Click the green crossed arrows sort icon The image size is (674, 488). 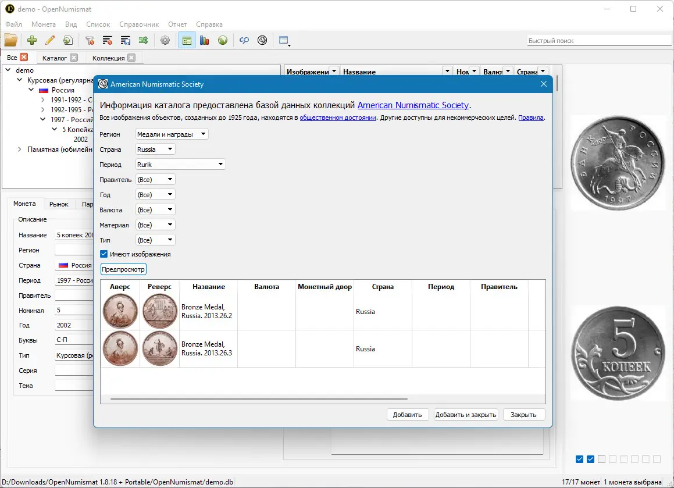(x=143, y=40)
